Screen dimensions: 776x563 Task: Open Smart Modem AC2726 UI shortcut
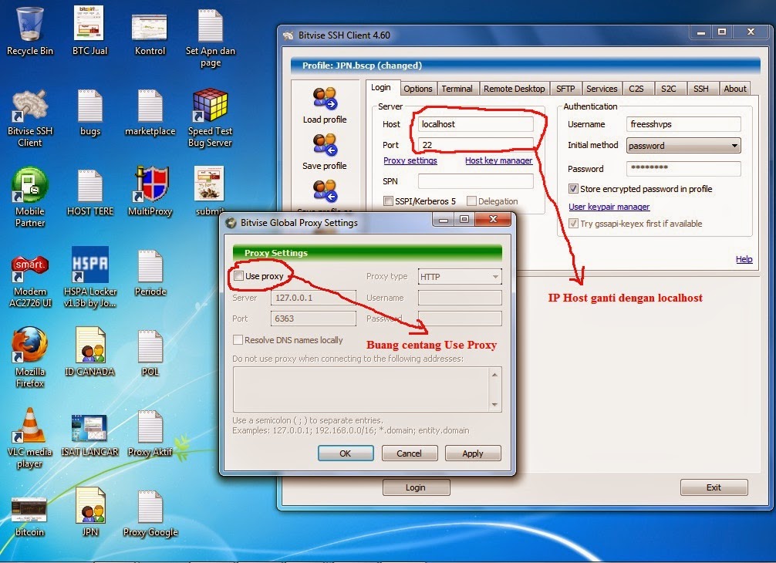tap(29, 281)
